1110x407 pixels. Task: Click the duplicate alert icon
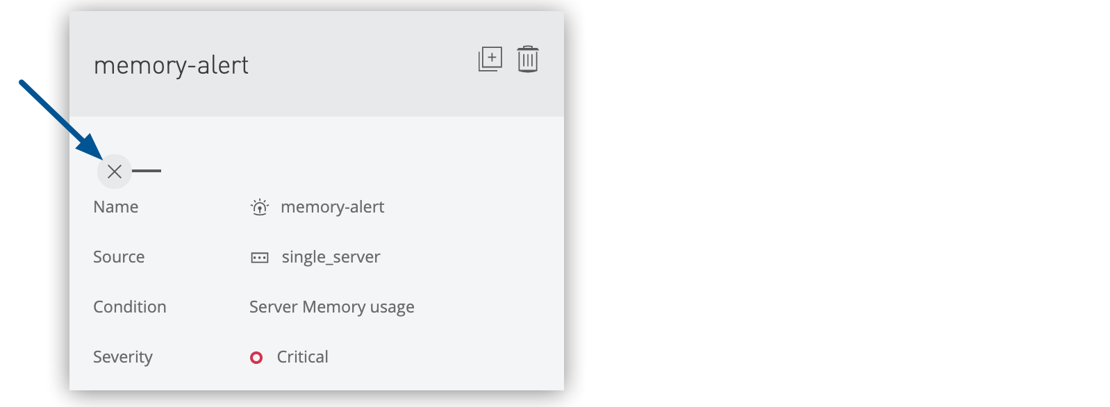click(x=490, y=59)
